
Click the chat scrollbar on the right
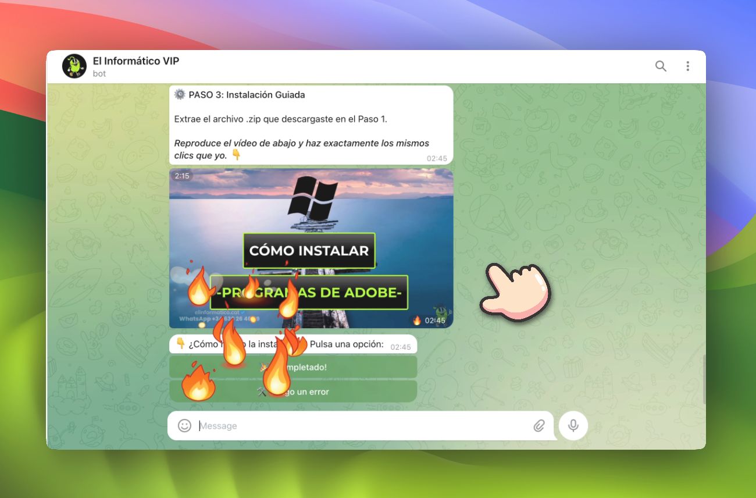click(x=704, y=380)
